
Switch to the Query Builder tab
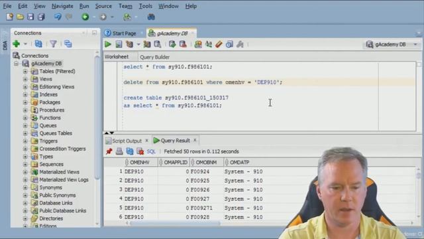click(154, 57)
